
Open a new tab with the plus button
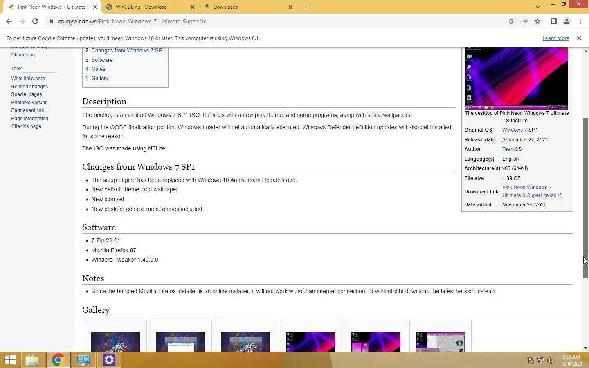pyautogui.click(x=306, y=7)
